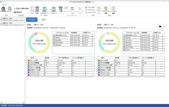Click the video camera icon
Screen dimensions: 169x107
click(x=159, y=26)
